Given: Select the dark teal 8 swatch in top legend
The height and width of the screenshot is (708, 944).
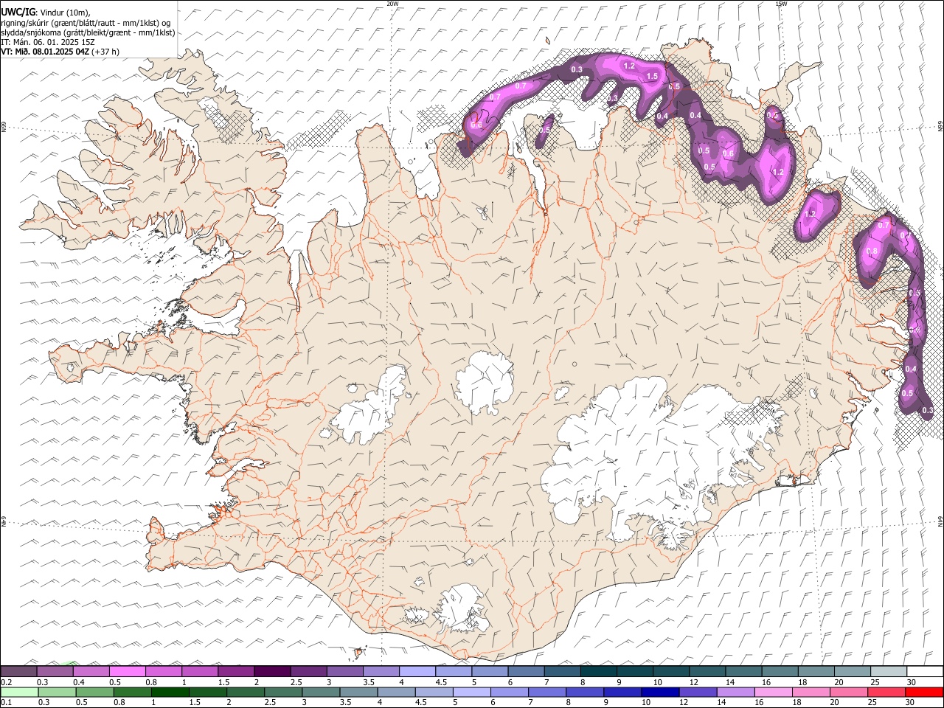Looking at the screenshot, I should (598, 671).
